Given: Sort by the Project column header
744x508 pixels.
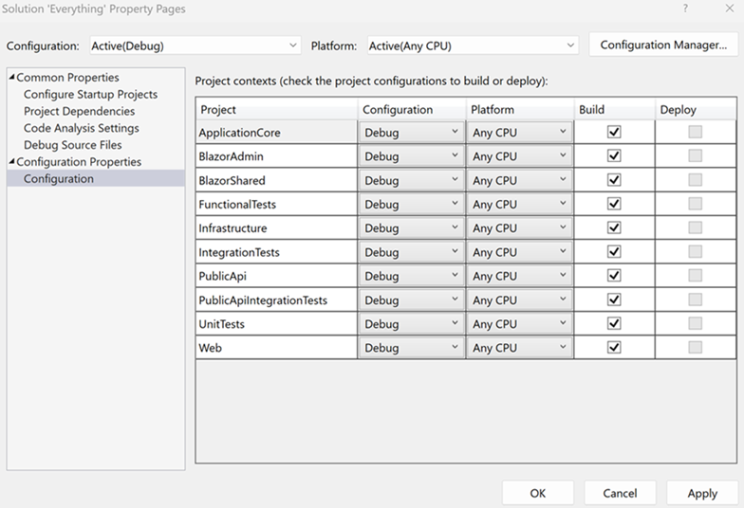Looking at the screenshot, I should [277, 110].
